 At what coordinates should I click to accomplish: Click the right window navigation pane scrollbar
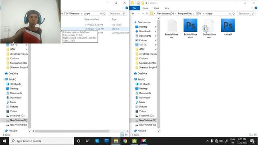(158, 74)
